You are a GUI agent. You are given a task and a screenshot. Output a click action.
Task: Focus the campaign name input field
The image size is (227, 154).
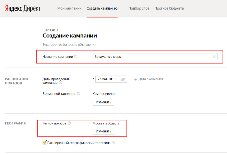click(x=150, y=57)
